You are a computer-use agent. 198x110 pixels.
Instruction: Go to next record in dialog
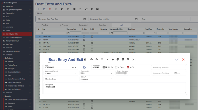coord(133,59)
